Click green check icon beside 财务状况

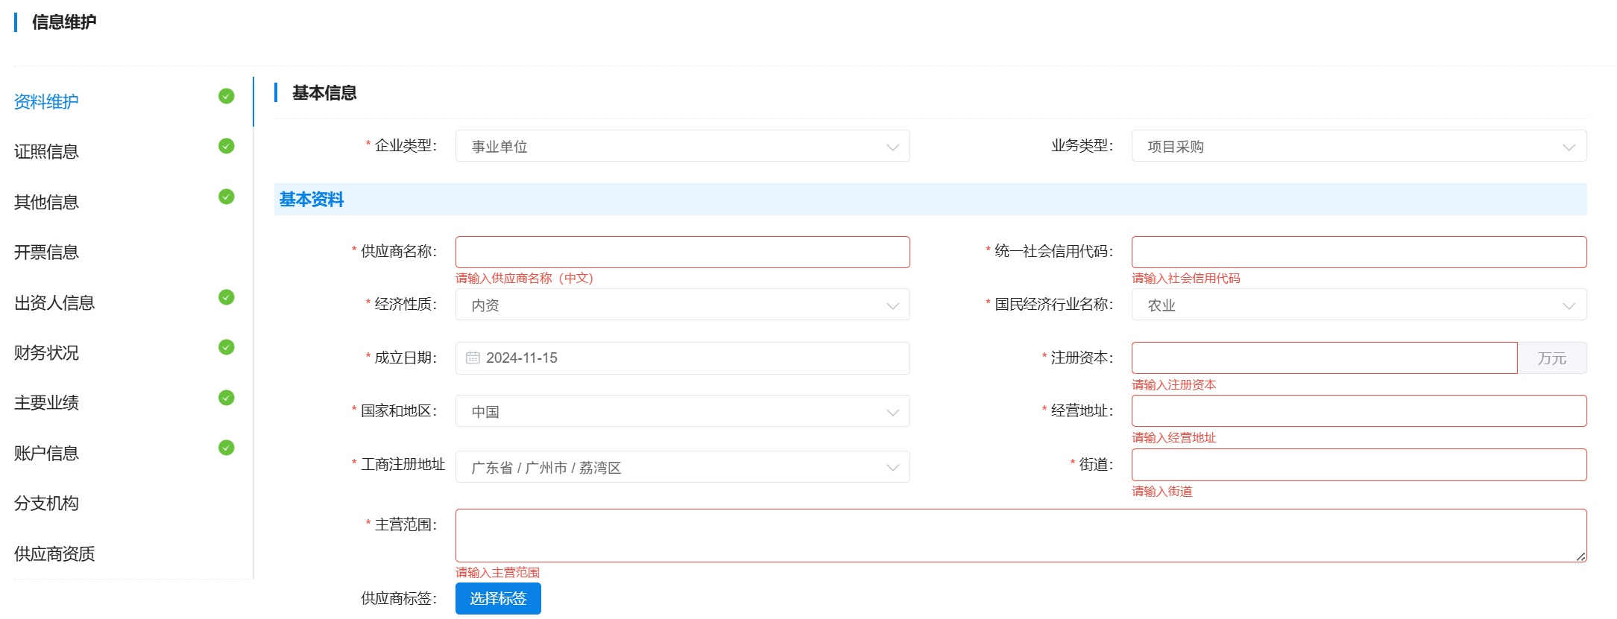(227, 347)
